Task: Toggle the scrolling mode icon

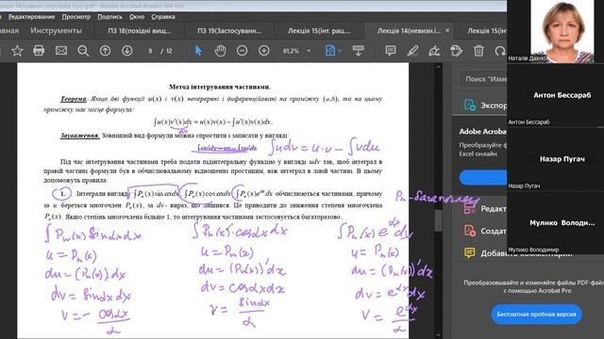Action: tap(359, 51)
